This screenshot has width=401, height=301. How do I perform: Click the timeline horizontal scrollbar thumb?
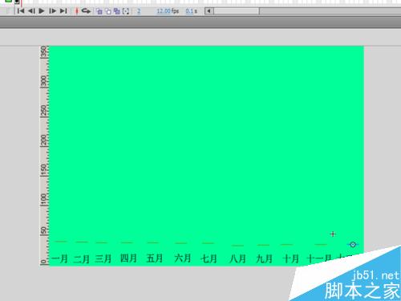(237, 11)
